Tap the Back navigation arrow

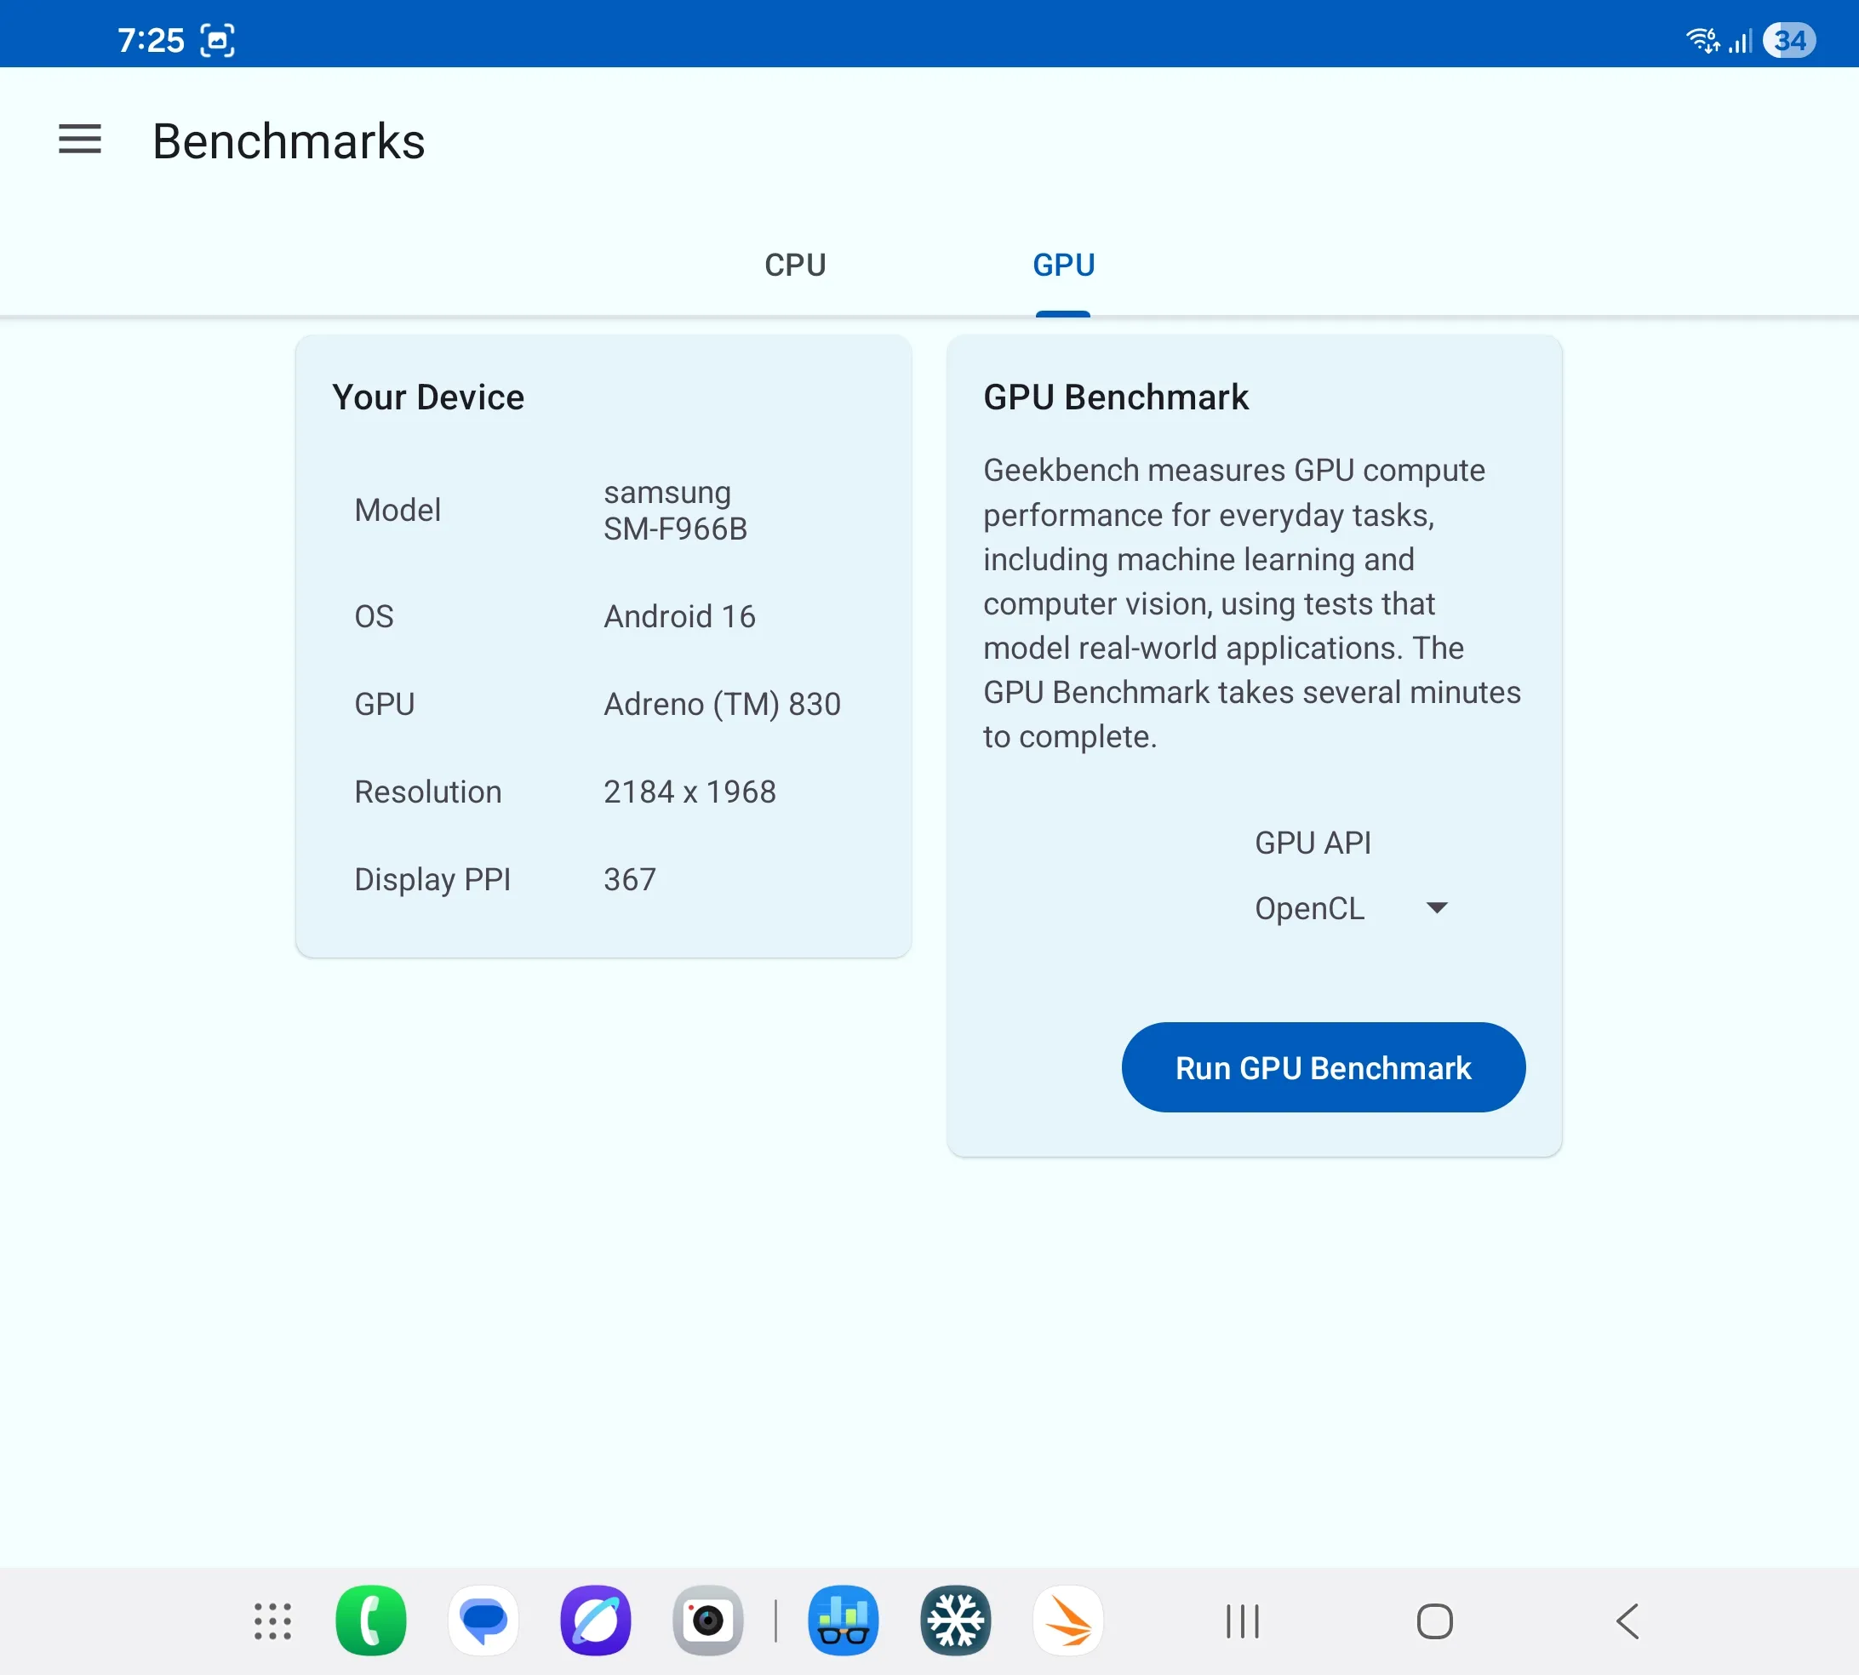(x=1627, y=1621)
